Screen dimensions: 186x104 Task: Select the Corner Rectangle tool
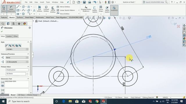tap(18, 10)
